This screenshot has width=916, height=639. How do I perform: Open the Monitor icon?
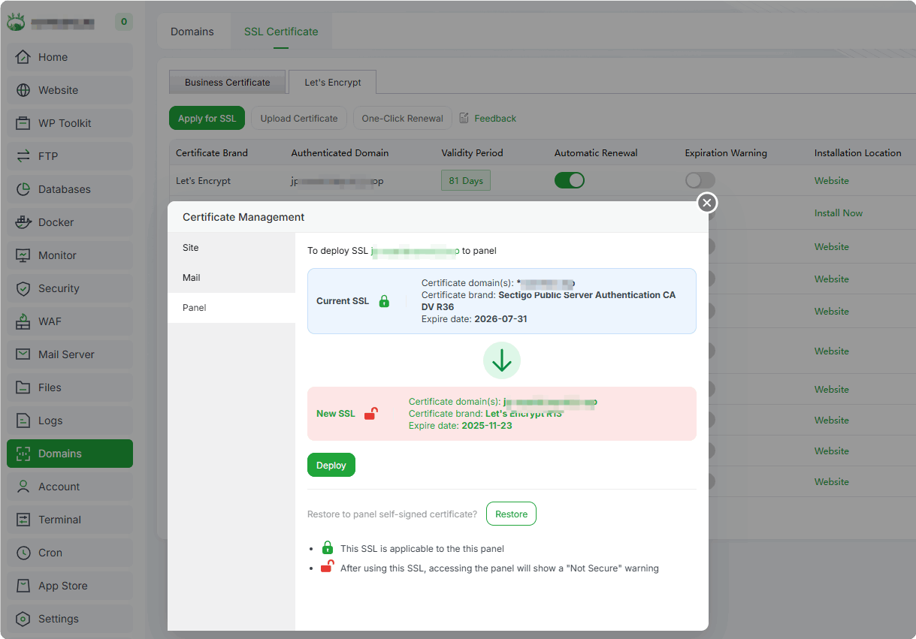[23, 255]
